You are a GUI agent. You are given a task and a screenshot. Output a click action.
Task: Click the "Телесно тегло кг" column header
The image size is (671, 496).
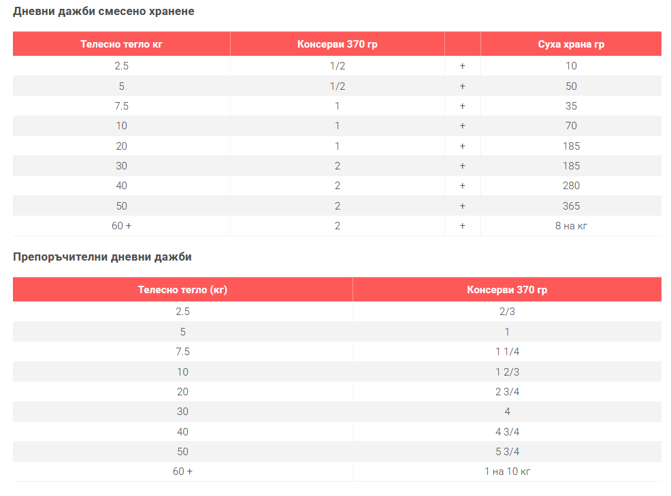[x=121, y=44]
